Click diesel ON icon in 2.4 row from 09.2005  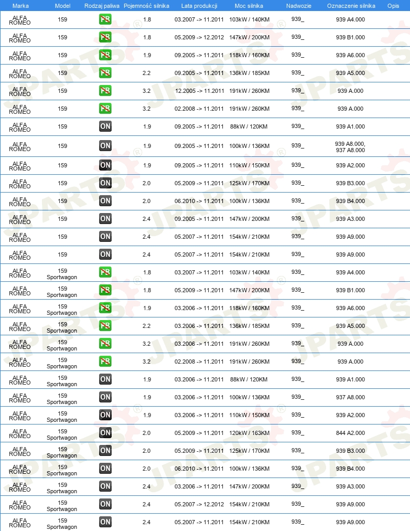(105, 219)
